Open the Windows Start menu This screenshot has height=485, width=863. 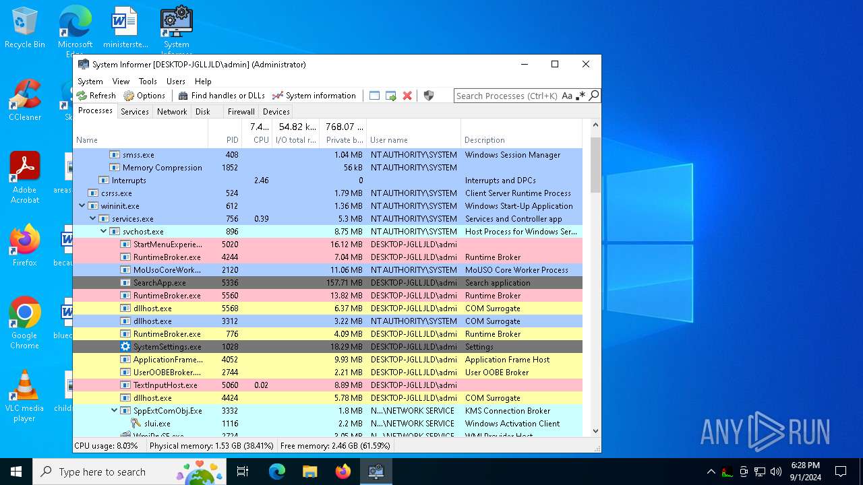click(16, 472)
